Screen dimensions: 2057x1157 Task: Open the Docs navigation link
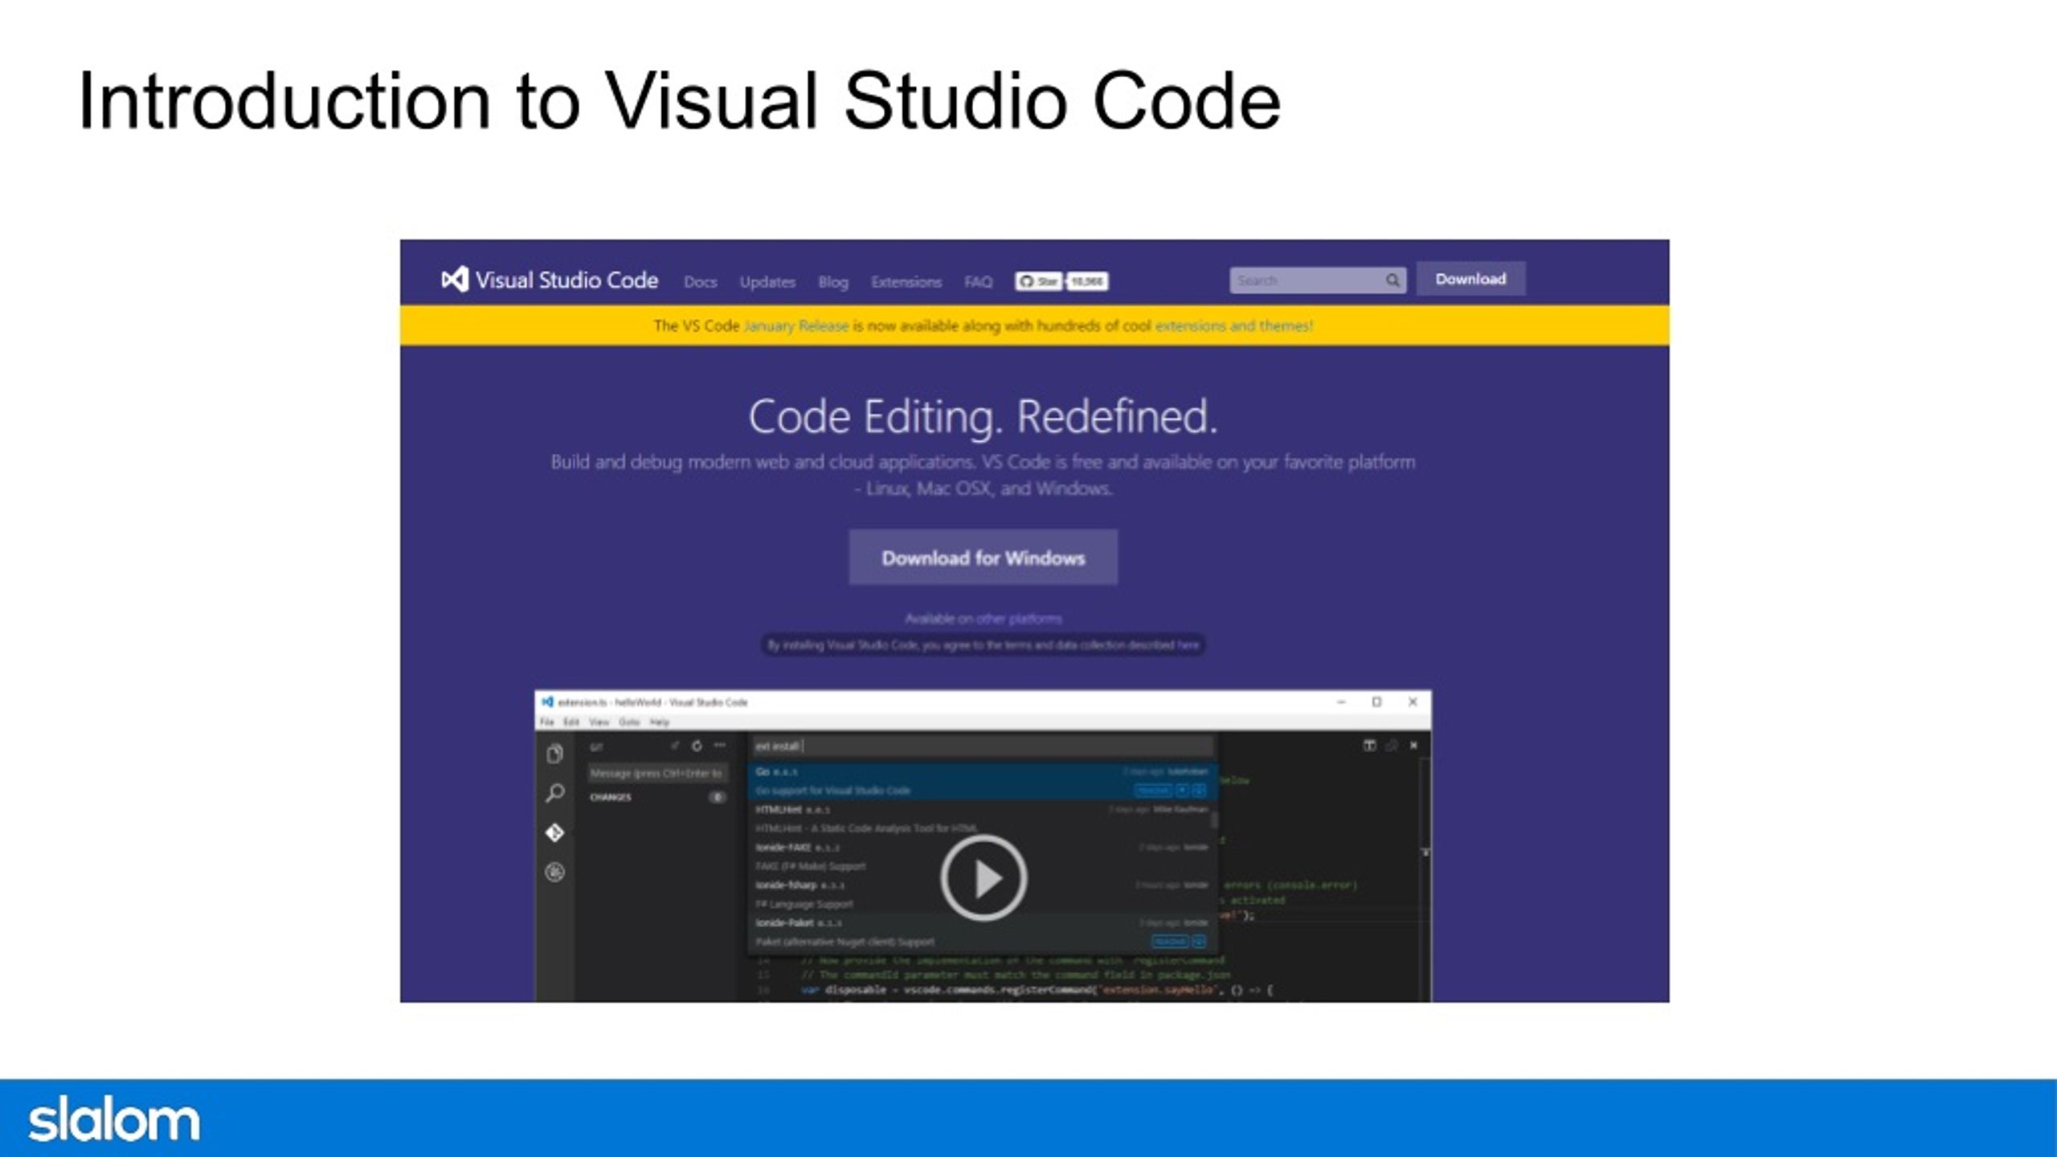700,282
